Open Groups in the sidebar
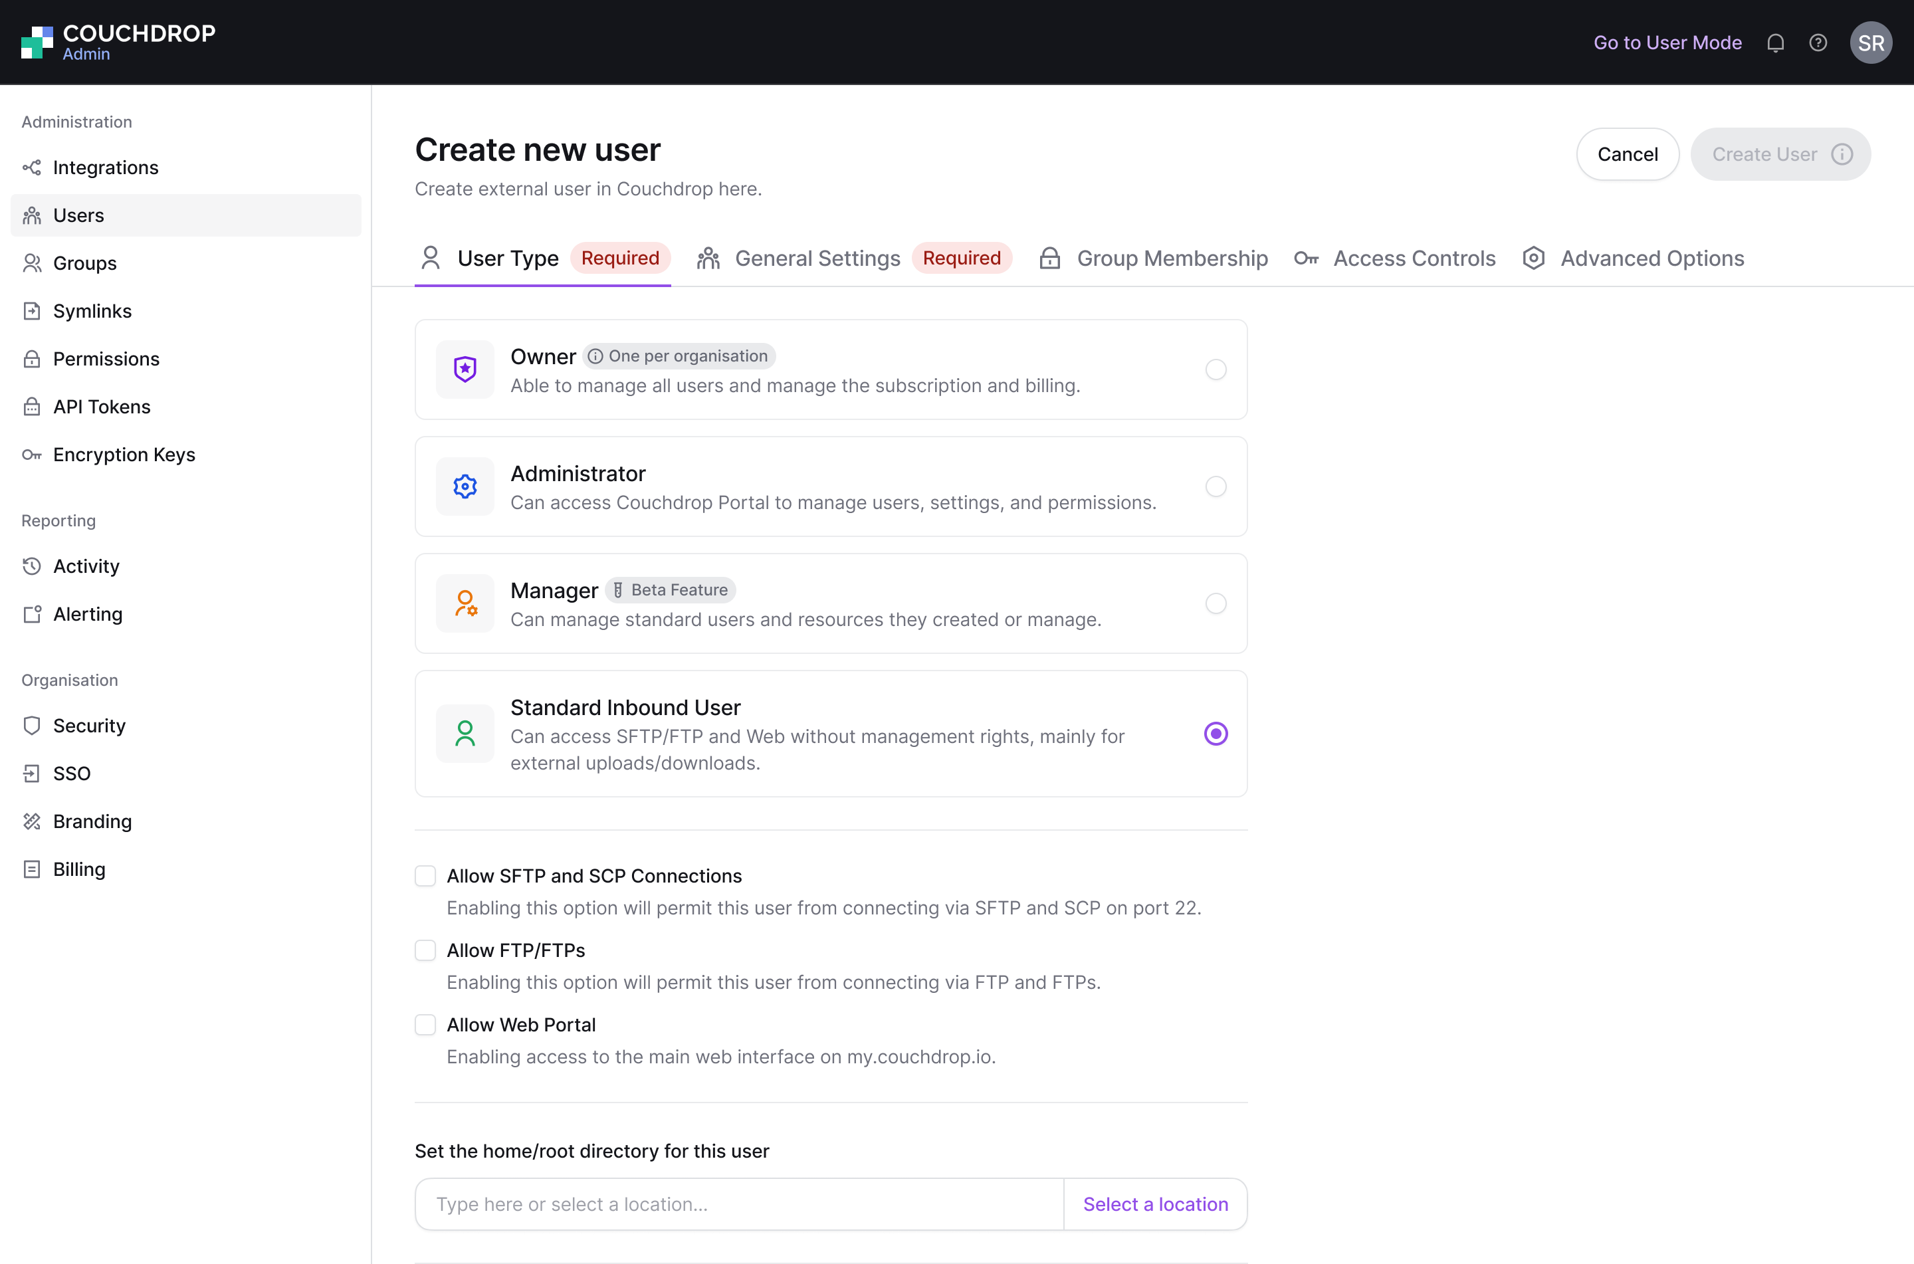The height and width of the screenshot is (1264, 1914). (186, 263)
